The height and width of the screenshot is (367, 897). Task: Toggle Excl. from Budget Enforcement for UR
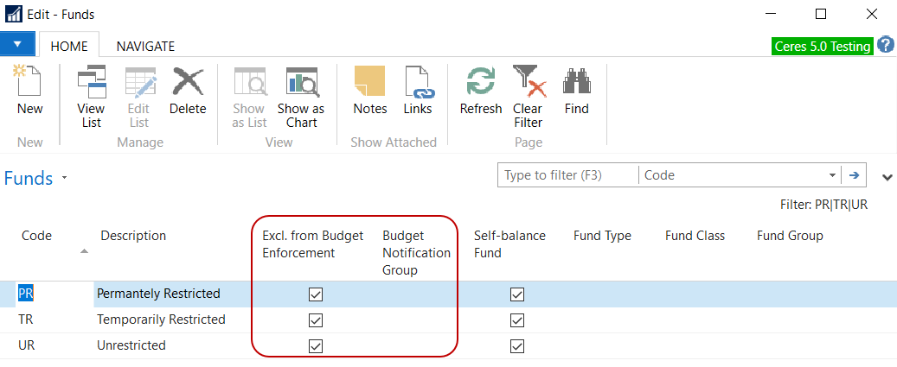click(316, 346)
